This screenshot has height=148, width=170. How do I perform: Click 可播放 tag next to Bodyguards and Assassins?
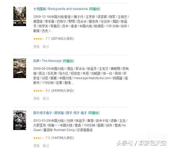[x=95, y=9]
